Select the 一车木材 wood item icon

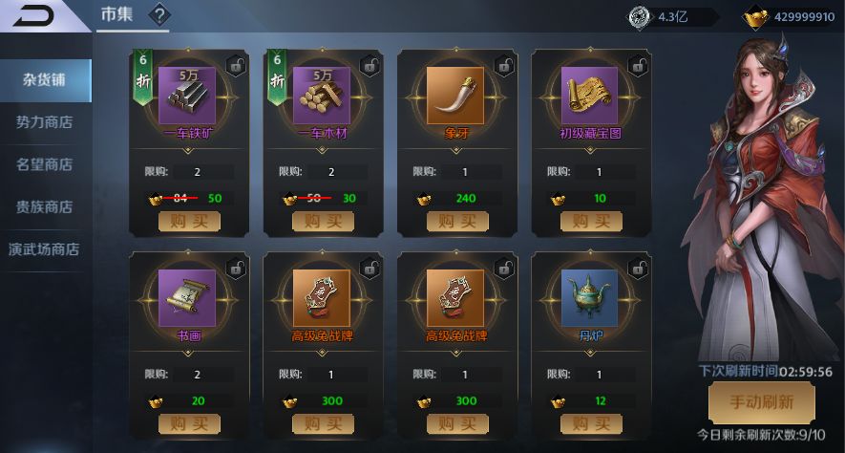[321, 96]
